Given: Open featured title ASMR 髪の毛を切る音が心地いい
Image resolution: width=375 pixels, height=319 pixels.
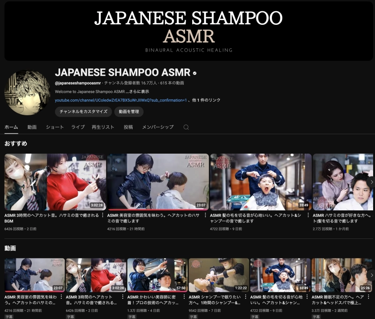Looking at the screenshot, I should (x=255, y=218).
